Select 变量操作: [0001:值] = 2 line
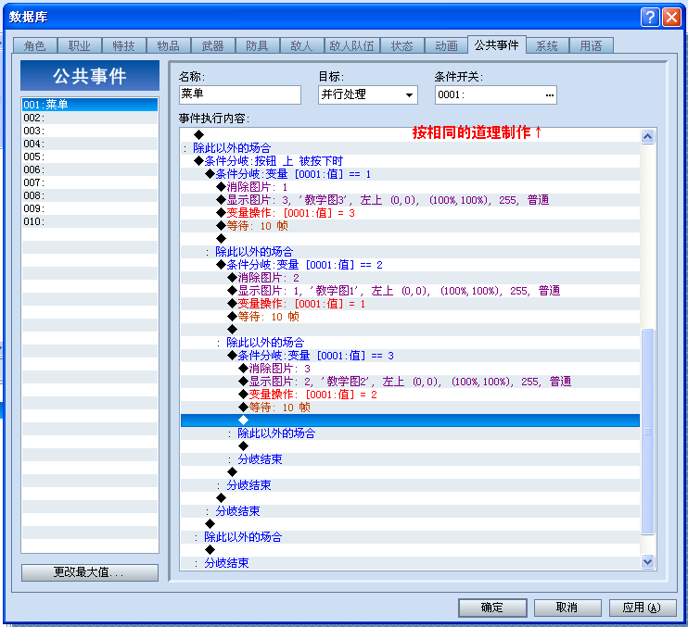The width and height of the screenshot is (688, 627). point(410,395)
